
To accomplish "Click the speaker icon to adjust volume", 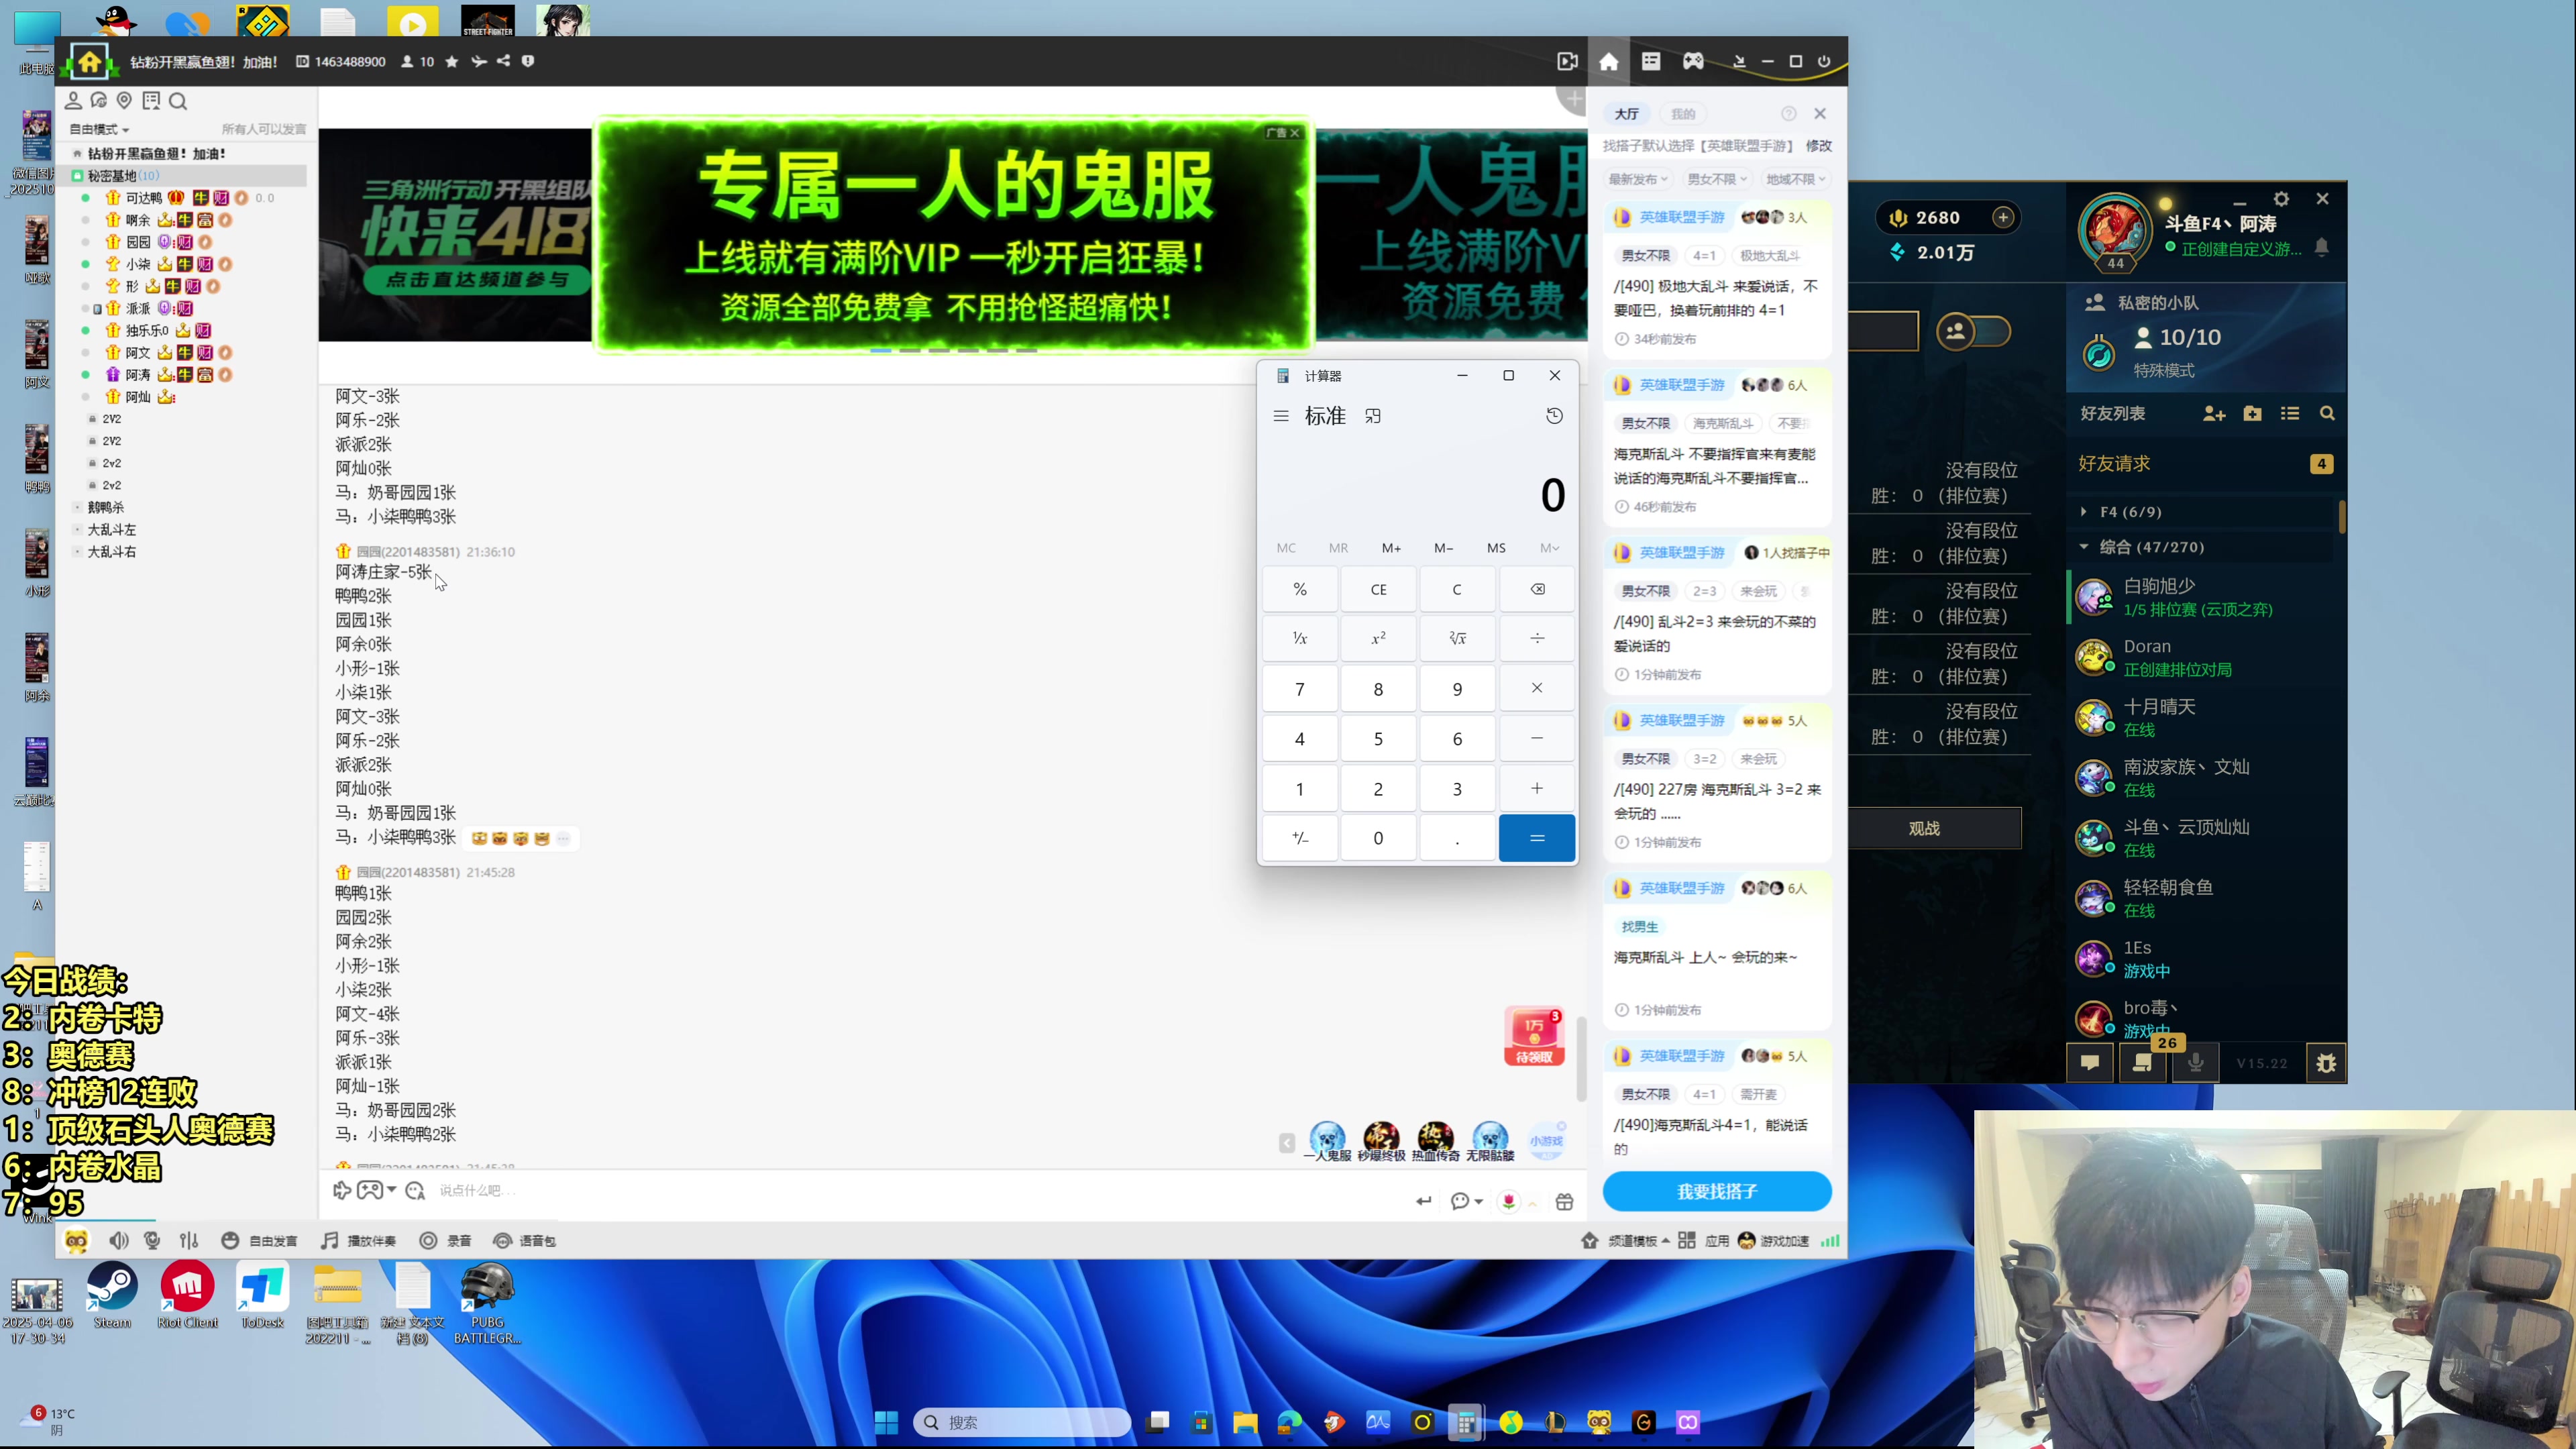I will coord(118,1240).
